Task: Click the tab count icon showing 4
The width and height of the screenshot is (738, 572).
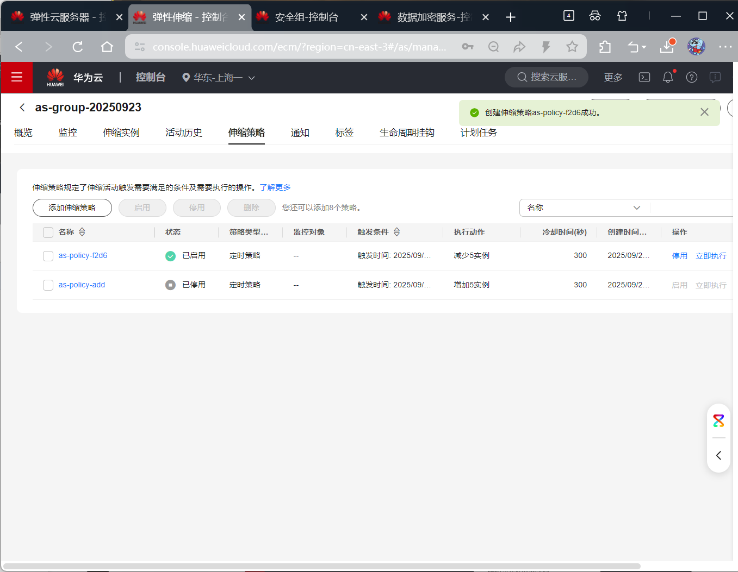Action: 568,16
